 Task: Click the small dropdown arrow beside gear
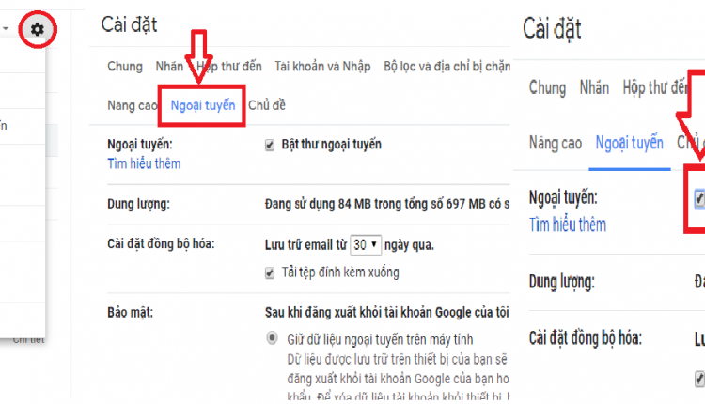[6, 29]
